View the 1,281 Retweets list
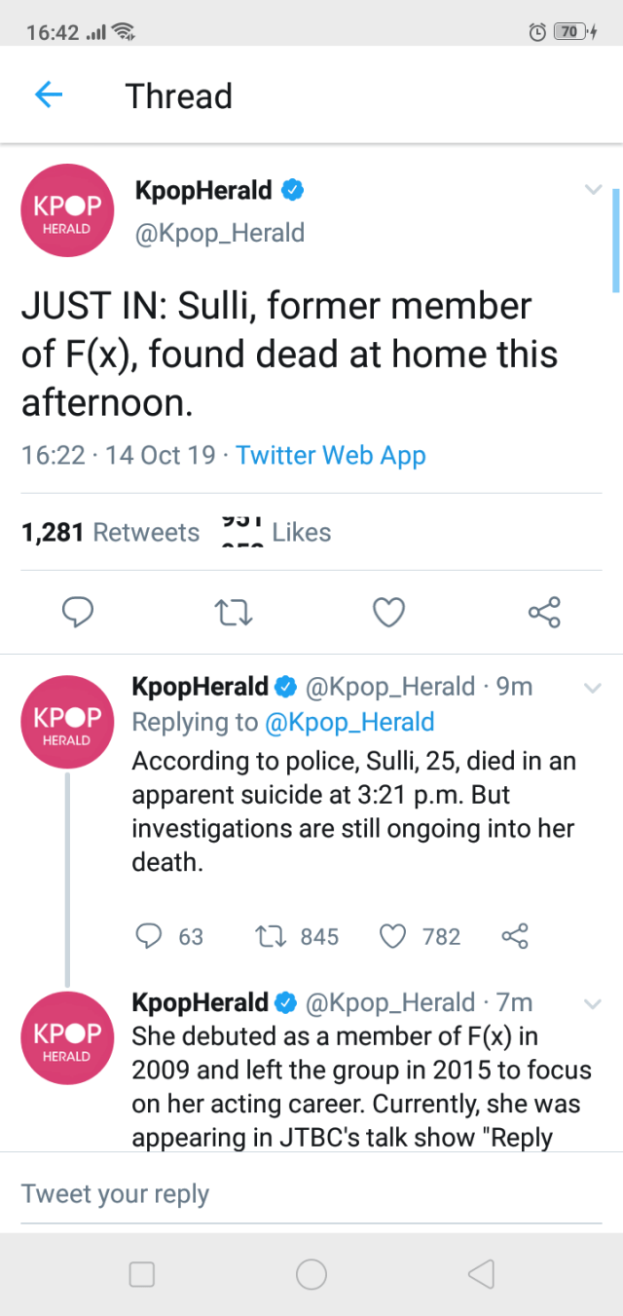The height and width of the screenshot is (1316, 623). (110, 533)
